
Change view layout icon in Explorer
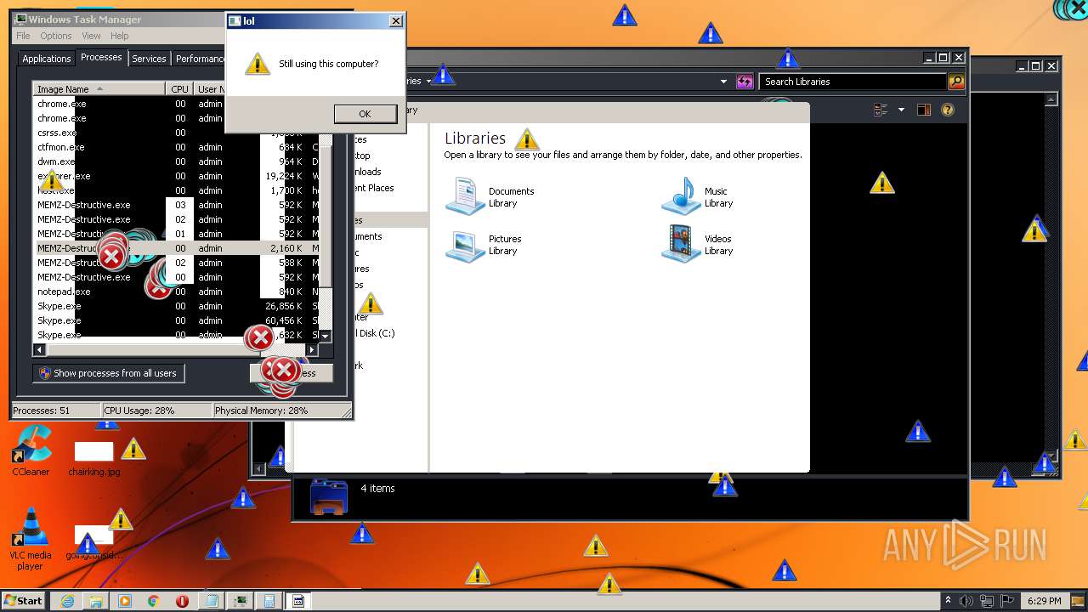click(881, 110)
